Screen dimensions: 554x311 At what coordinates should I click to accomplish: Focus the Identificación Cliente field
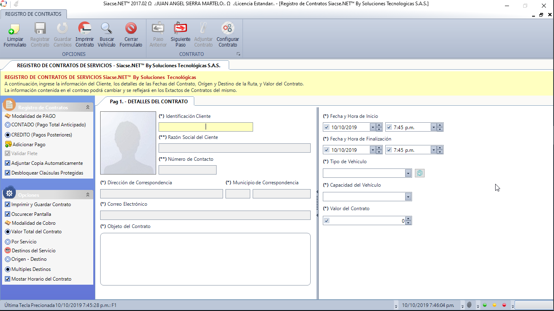click(x=206, y=127)
